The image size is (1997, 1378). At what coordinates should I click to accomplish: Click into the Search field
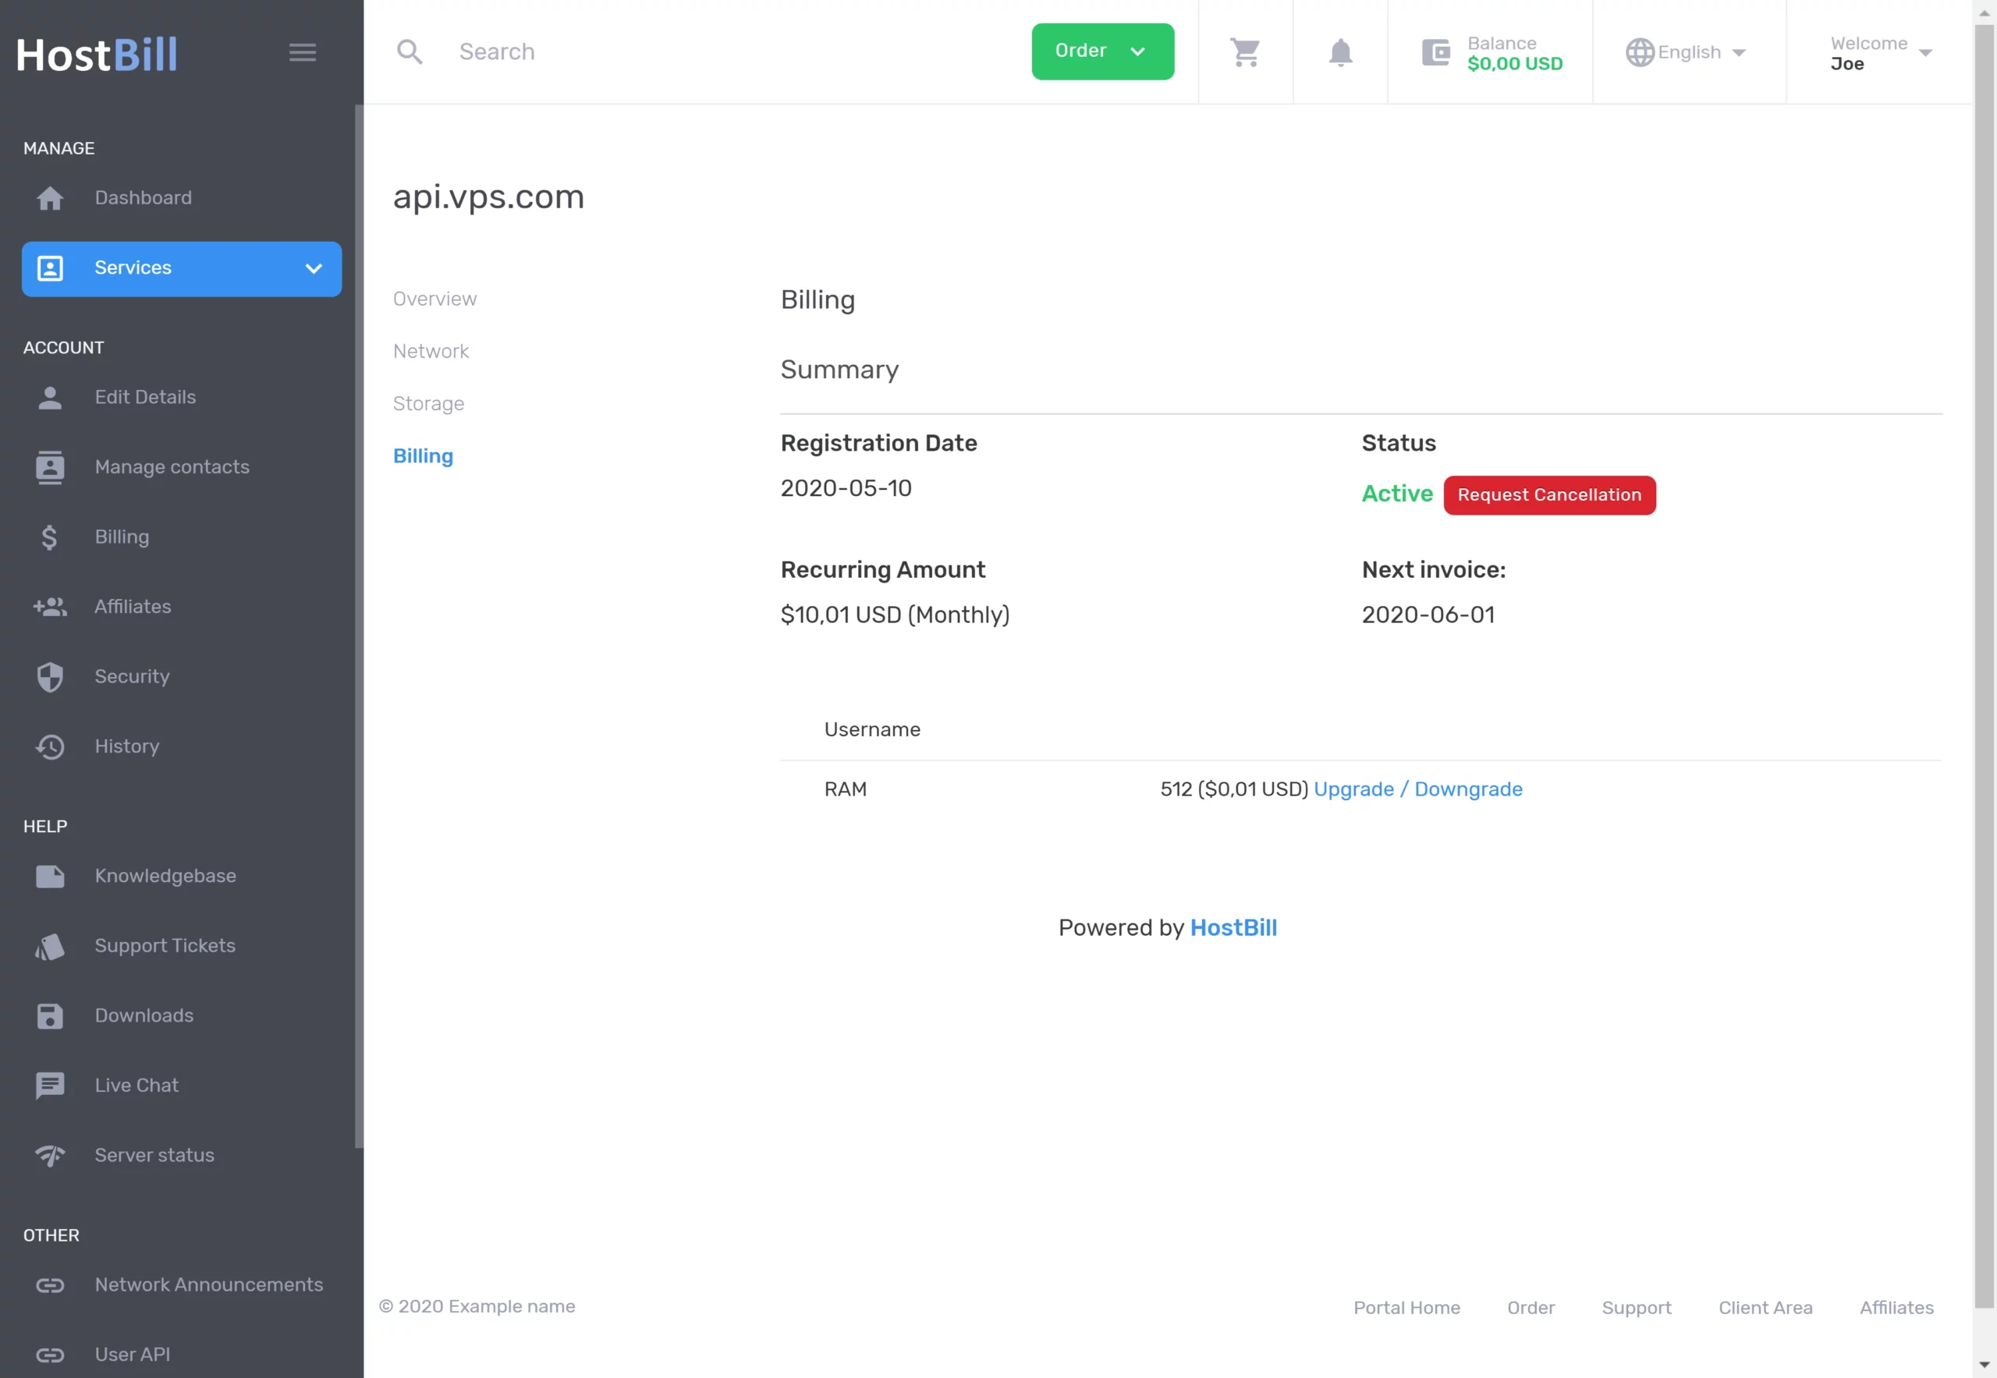pyautogui.click(x=725, y=51)
